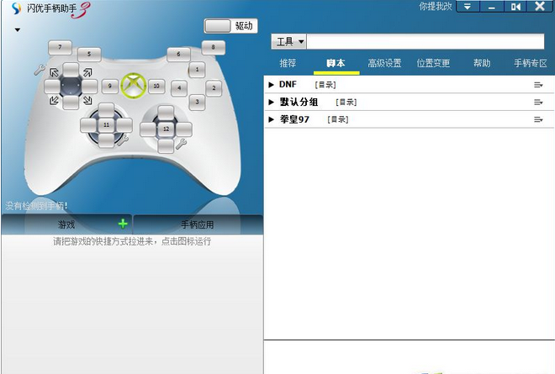
Task: Click the Xbox guide logo button
Action: click(x=134, y=86)
